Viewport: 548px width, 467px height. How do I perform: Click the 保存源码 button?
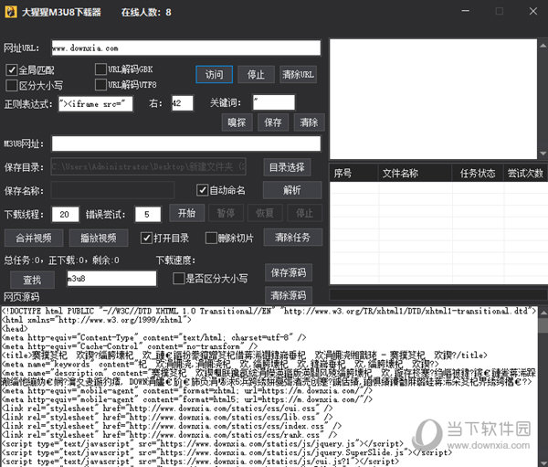[289, 272]
